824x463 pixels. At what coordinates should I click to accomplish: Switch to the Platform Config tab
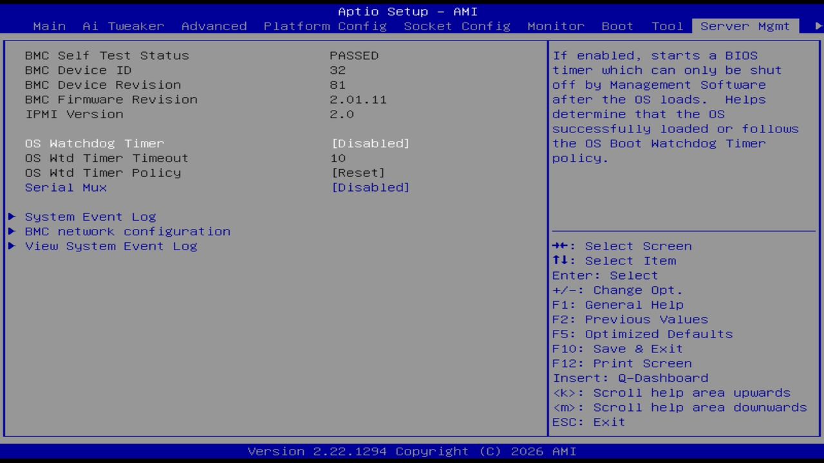click(325, 26)
